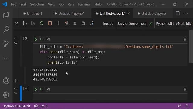Viewport: 193px width, 109px height.
Task: Interrupt kernel with orange stop button
Action: tap(50, 23)
